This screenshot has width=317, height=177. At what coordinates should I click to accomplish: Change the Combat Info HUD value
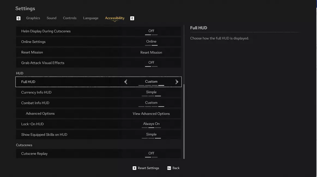point(151,103)
